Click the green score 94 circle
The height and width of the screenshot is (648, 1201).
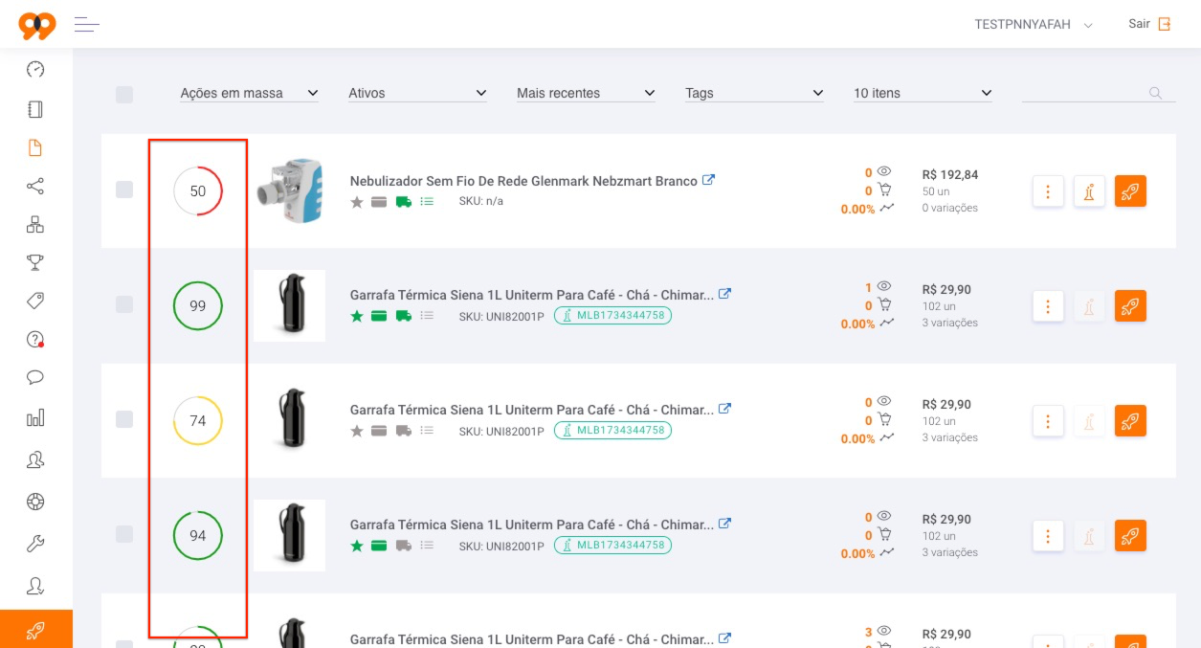click(x=197, y=535)
